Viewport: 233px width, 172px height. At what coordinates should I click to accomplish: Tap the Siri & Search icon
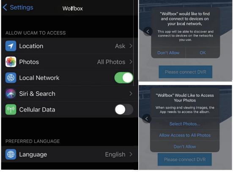11,93
